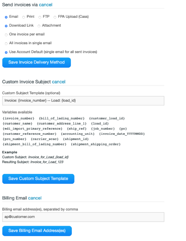
Task: Select One invoice per email
Action: (6, 34)
